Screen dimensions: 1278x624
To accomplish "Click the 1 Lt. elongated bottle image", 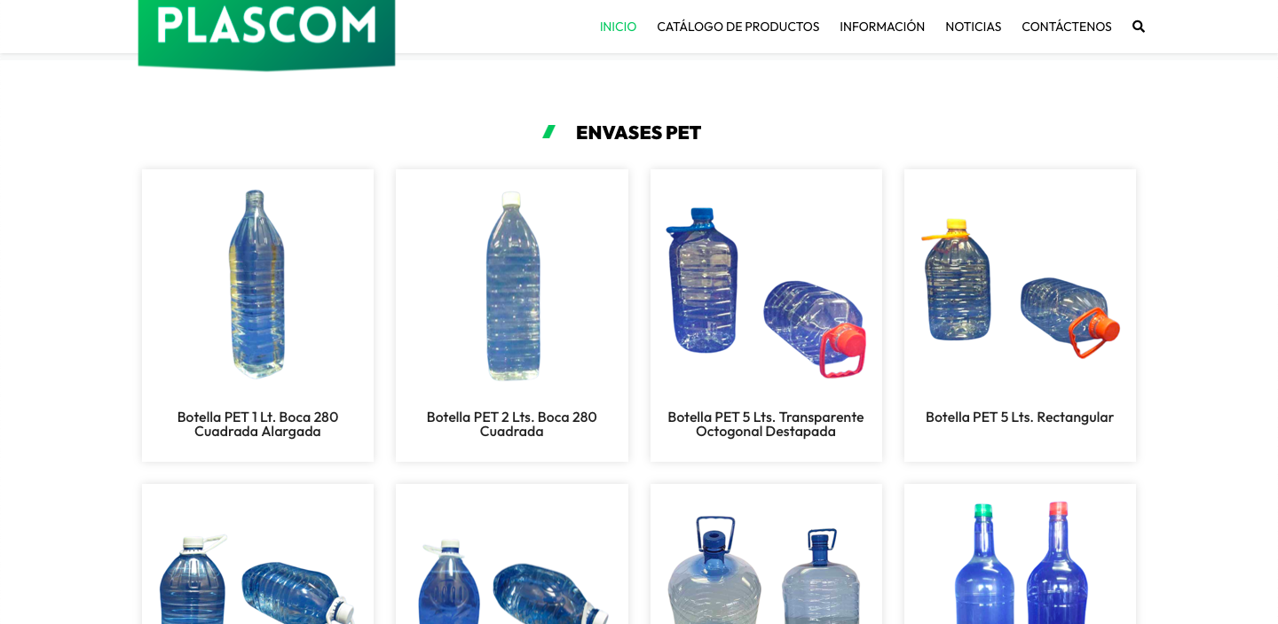I will tap(257, 285).
